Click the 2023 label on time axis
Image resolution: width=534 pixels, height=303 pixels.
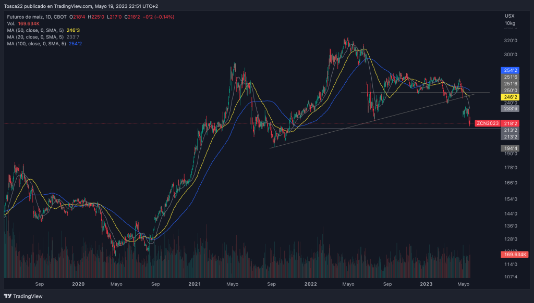tap(426, 284)
